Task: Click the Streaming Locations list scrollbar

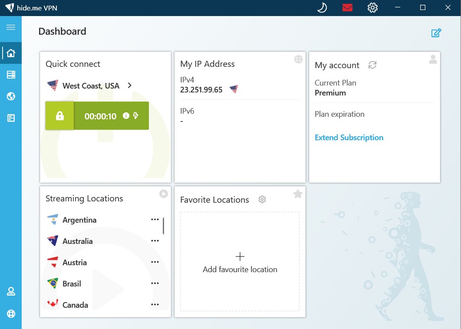Action: click(164, 226)
